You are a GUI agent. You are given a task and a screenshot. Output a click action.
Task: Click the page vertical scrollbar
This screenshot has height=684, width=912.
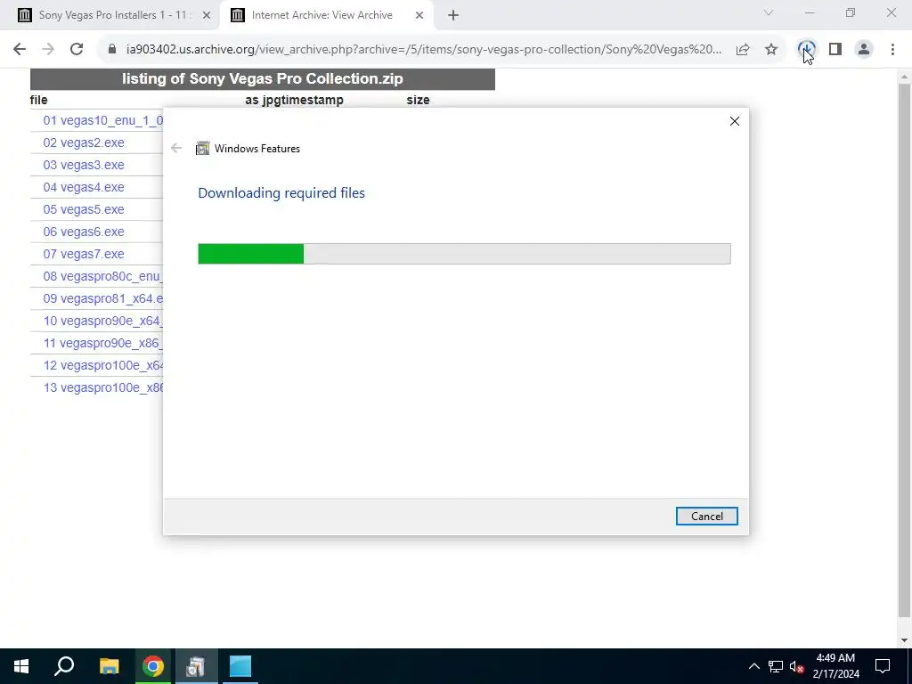[904, 349]
